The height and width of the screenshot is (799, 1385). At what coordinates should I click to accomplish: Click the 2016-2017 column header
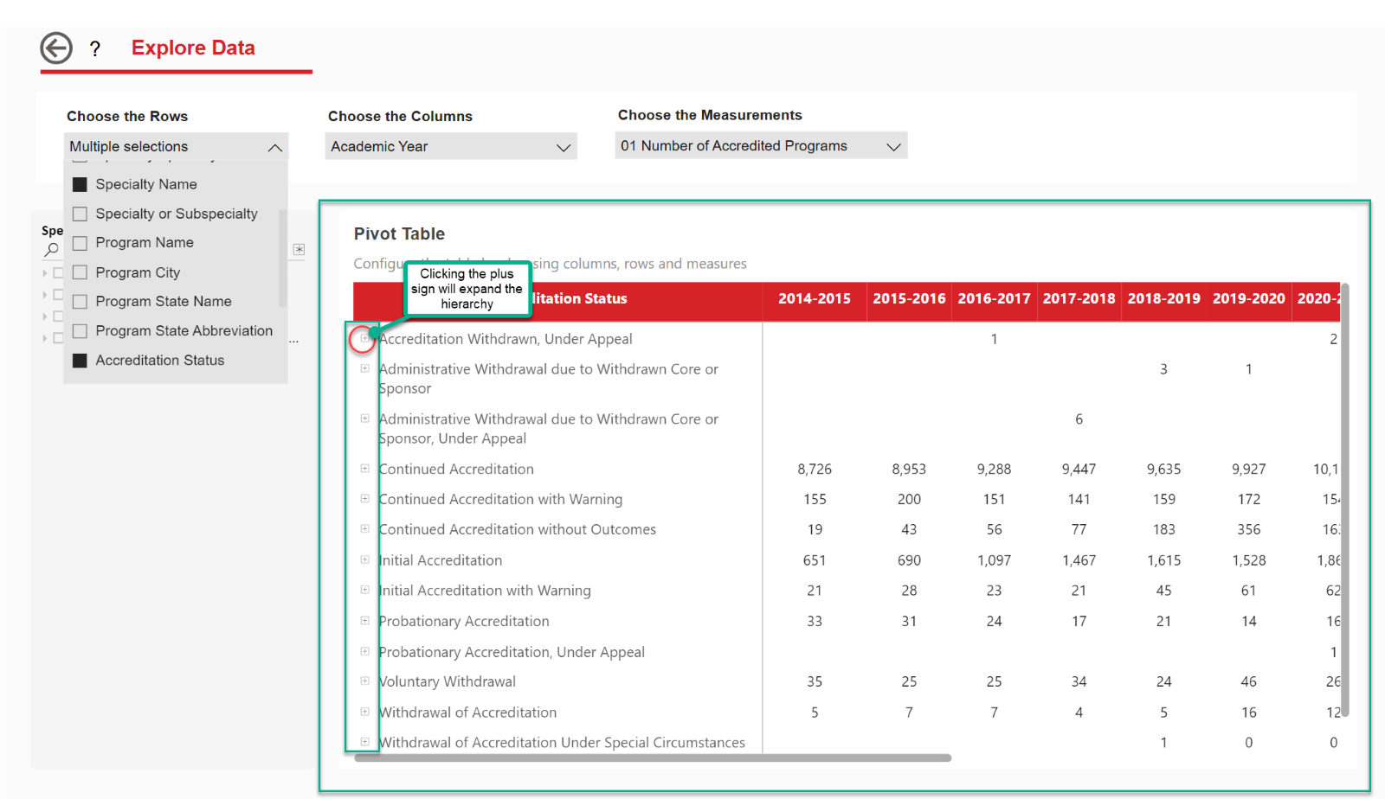pos(994,298)
